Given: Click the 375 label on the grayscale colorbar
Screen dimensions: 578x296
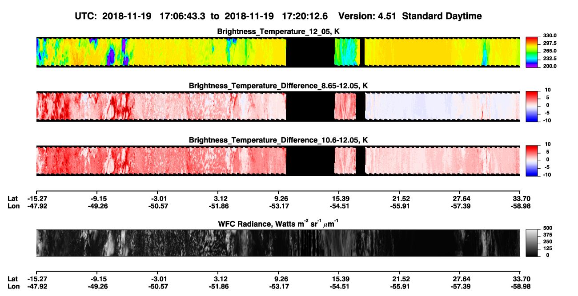Looking at the screenshot, I should (x=547, y=235).
